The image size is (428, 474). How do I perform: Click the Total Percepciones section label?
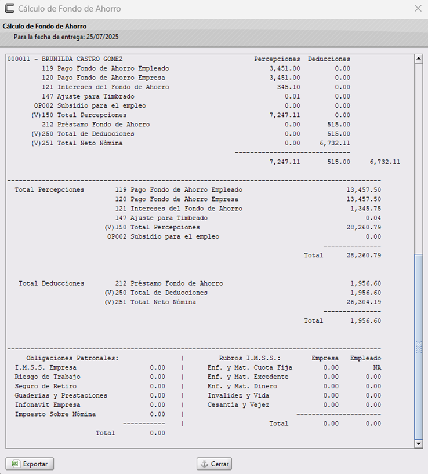[x=50, y=190]
